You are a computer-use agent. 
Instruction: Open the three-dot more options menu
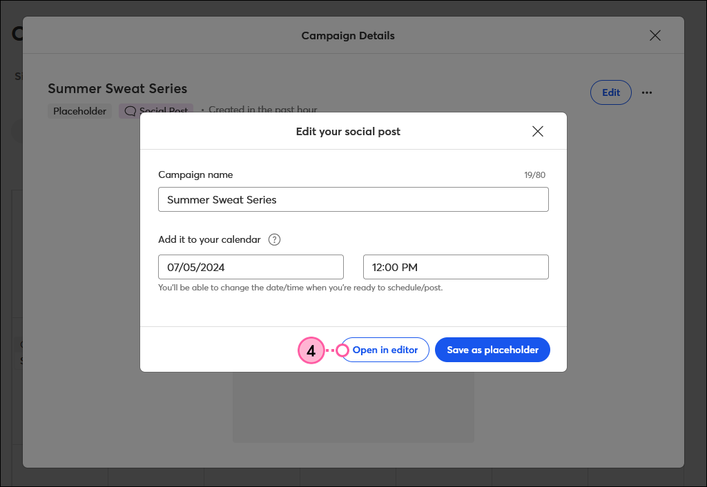(646, 92)
